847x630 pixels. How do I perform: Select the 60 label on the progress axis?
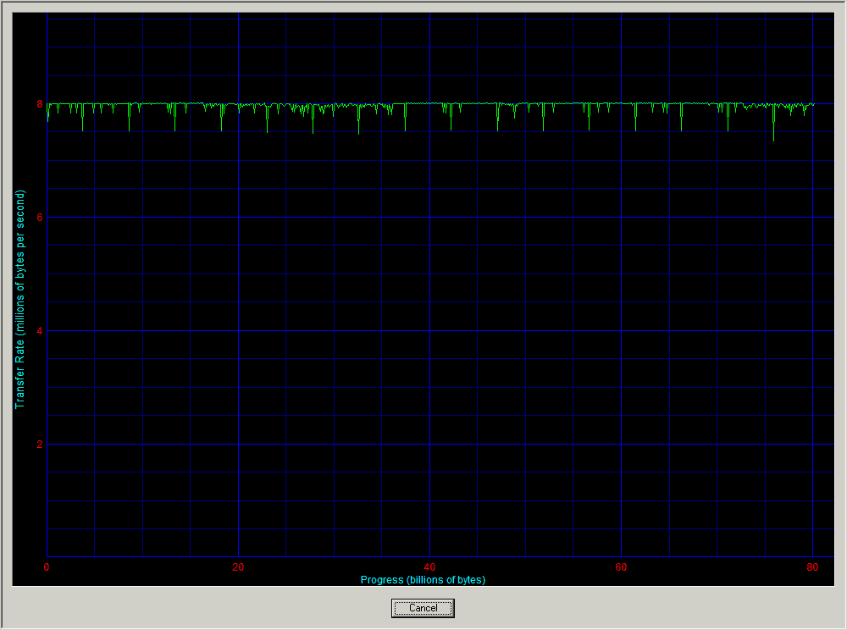[621, 567]
